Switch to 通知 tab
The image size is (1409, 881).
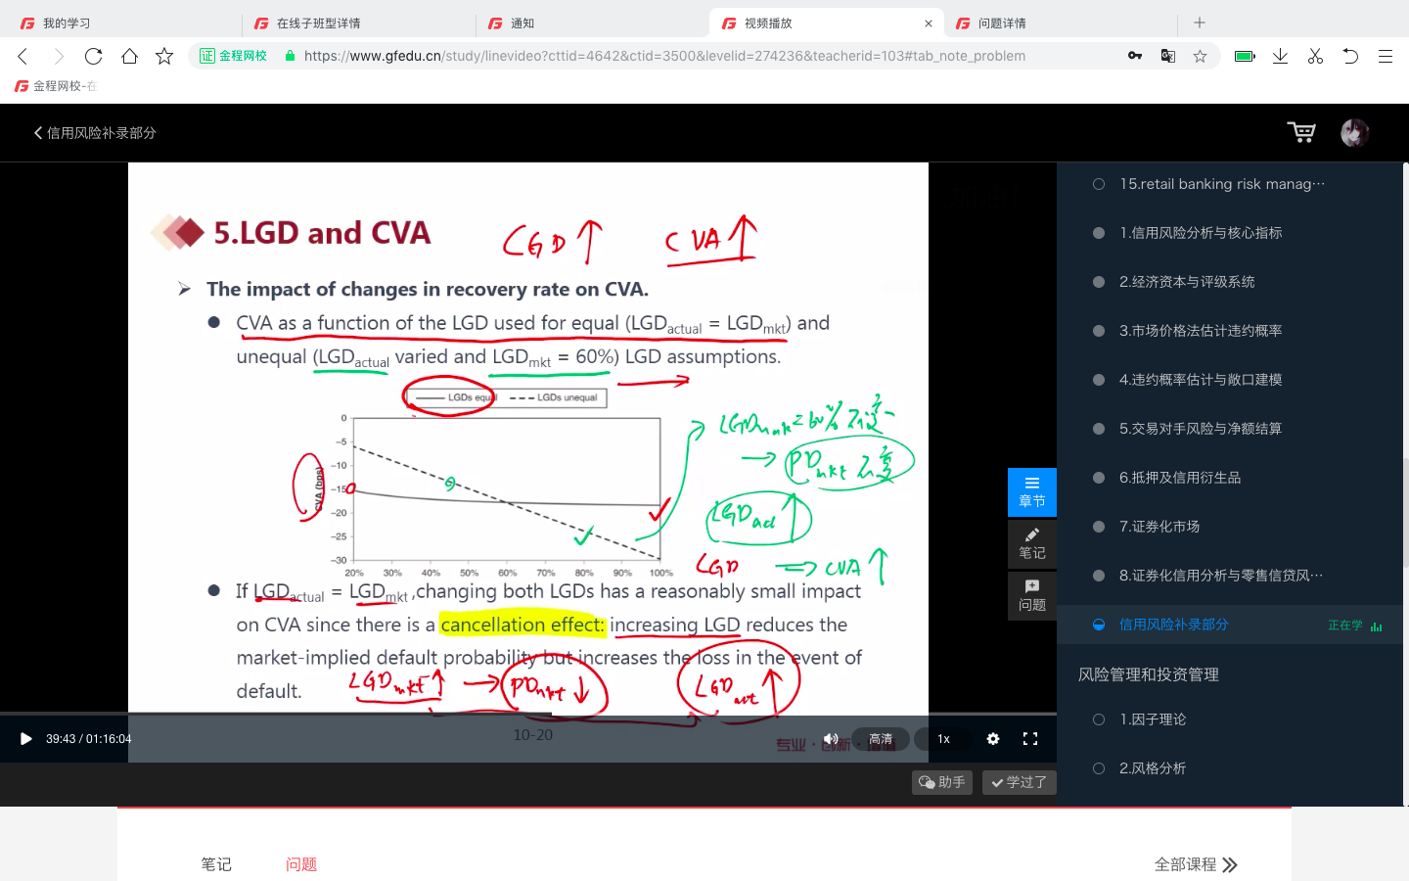(x=592, y=23)
